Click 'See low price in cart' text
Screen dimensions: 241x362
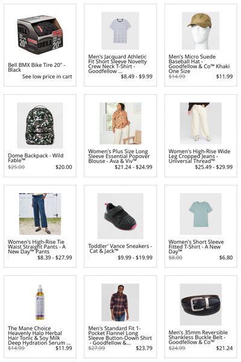pyautogui.click(x=47, y=77)
